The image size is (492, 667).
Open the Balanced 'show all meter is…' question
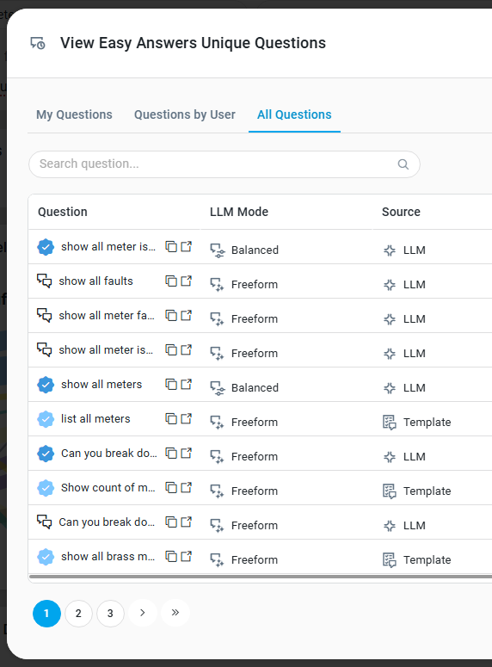[x=187, y=247]
